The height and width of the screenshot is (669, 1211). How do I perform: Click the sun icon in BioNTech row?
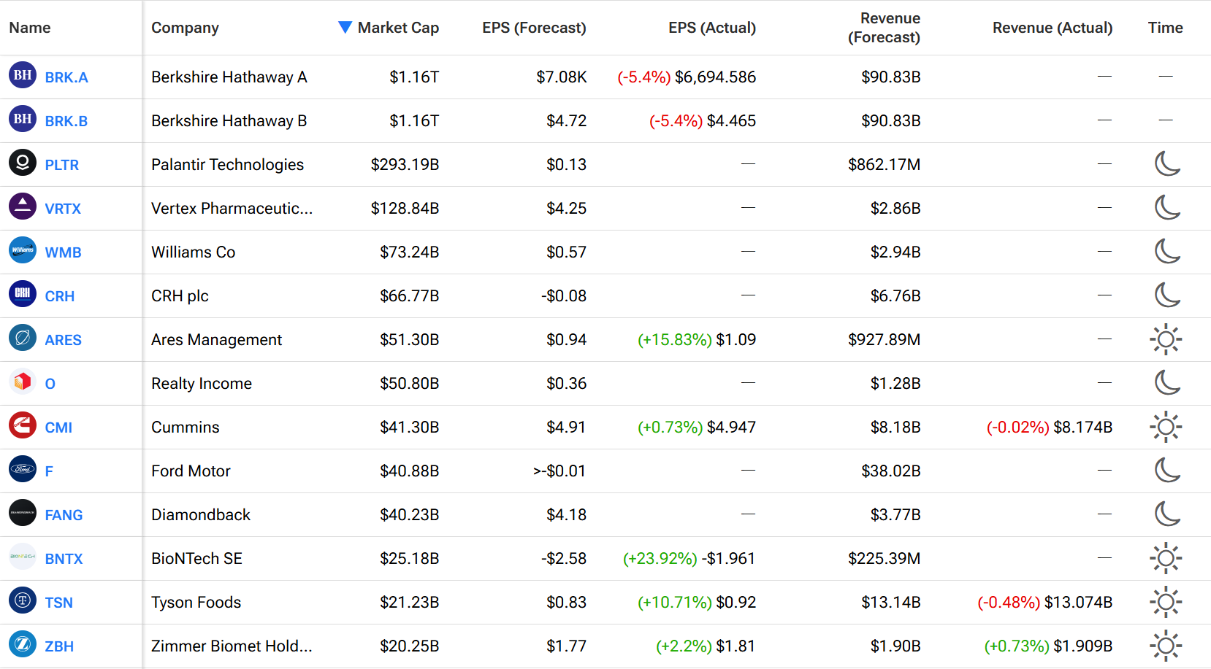(x=1166, y=558)
